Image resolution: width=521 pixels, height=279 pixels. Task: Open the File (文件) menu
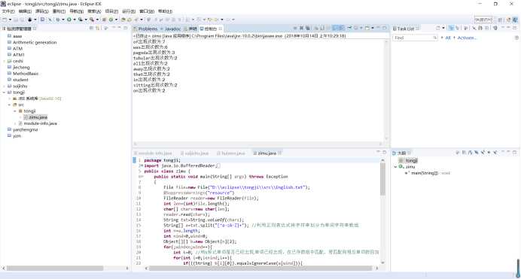pyautogui.click(x=8, y=11)
